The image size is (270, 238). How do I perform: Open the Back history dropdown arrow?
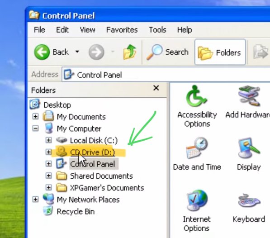(x=77, y=52)
